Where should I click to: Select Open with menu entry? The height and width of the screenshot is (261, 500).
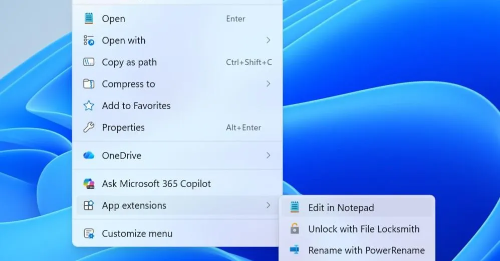click(x=177, y=40)
